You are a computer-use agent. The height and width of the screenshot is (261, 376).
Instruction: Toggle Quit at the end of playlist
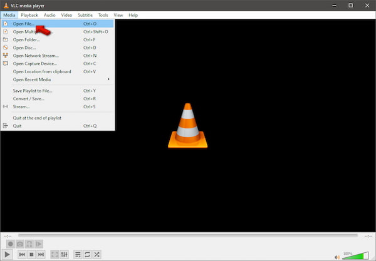pos(58,118)
